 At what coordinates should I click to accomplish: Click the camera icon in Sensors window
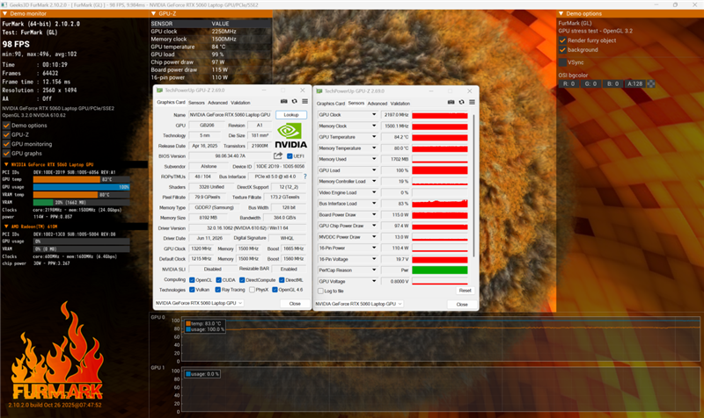click(451, 102)
